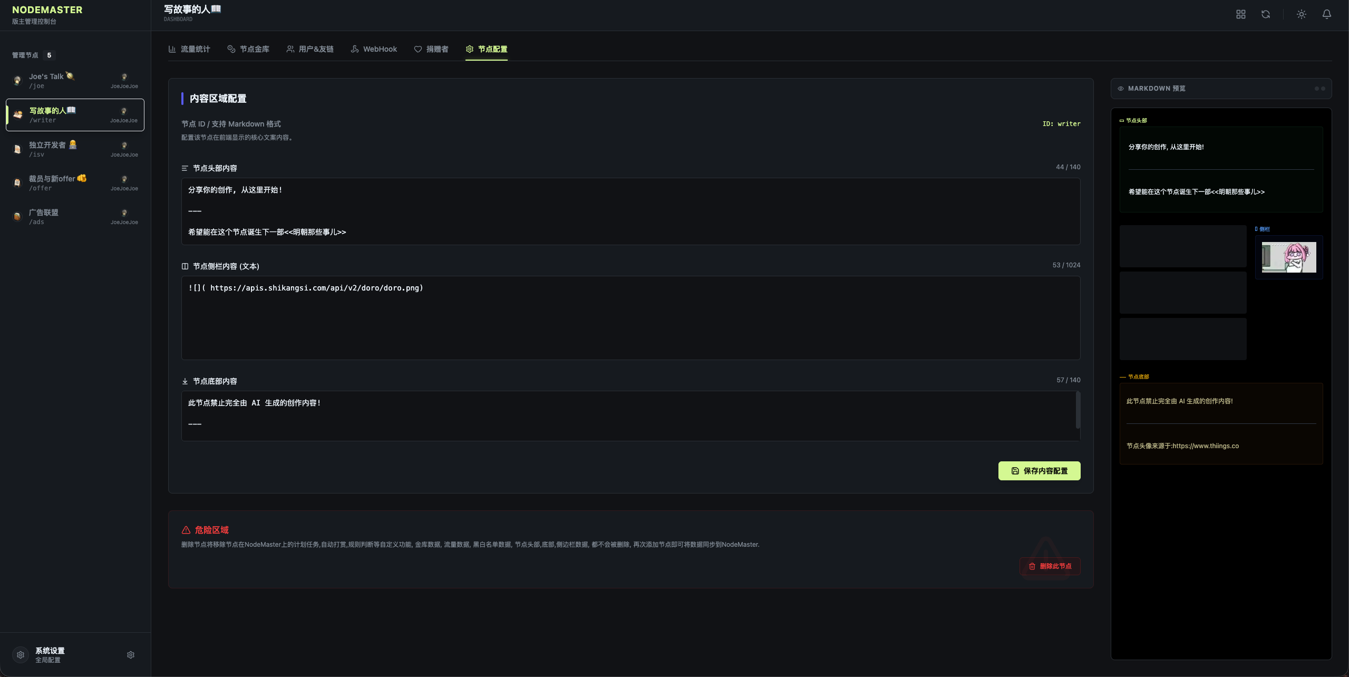This screenshot has height=677, width=1349.
Task: Click the grid layout icon in header
Action: click(x=1240, y=14)
